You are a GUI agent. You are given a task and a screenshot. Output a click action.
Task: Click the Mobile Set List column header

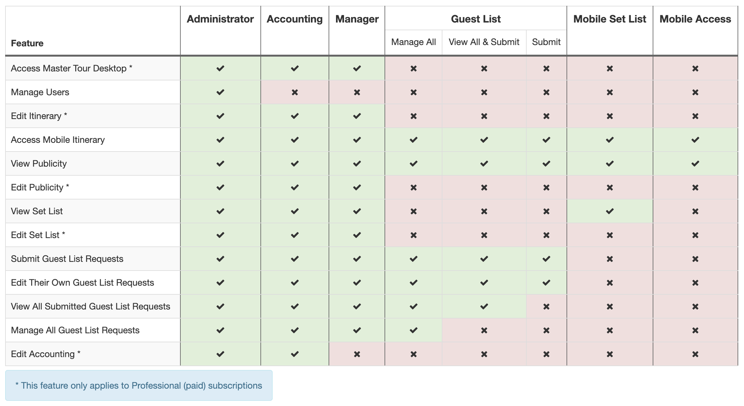point(610,19)
